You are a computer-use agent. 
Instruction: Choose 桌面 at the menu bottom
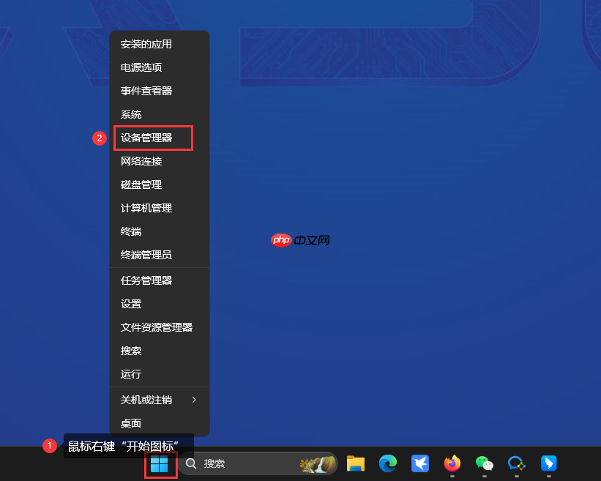131,423
